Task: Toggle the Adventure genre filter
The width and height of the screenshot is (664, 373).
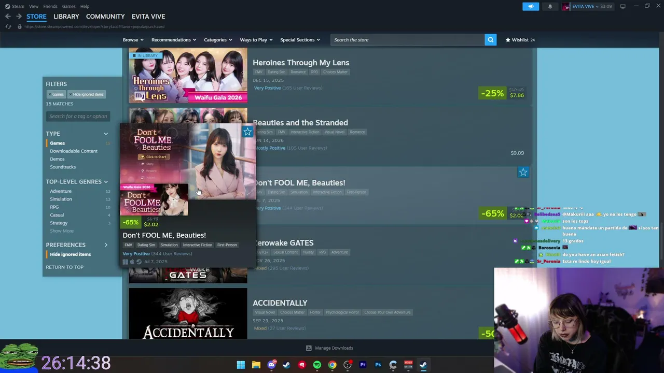Action: tap(61, 191)
